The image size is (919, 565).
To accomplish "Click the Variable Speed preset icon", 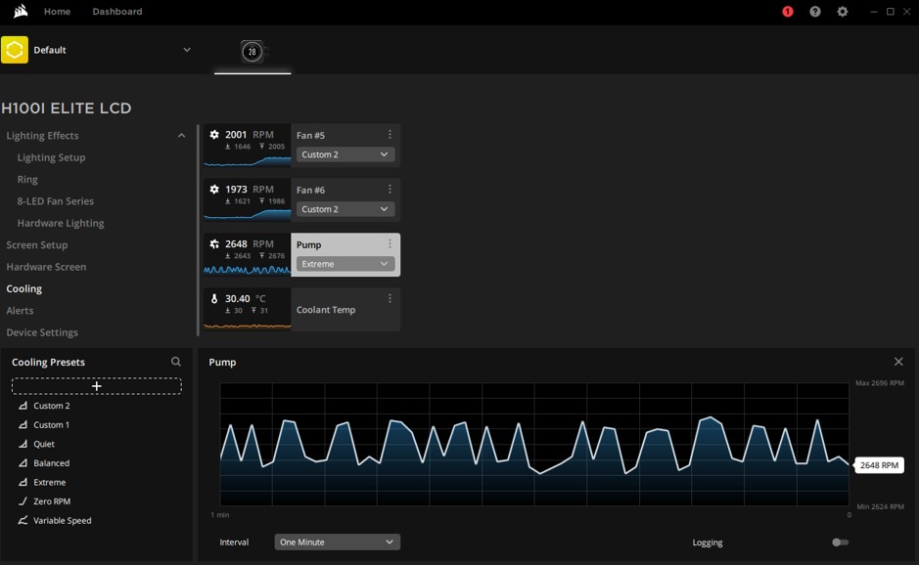I will click(x=23, y=520).
